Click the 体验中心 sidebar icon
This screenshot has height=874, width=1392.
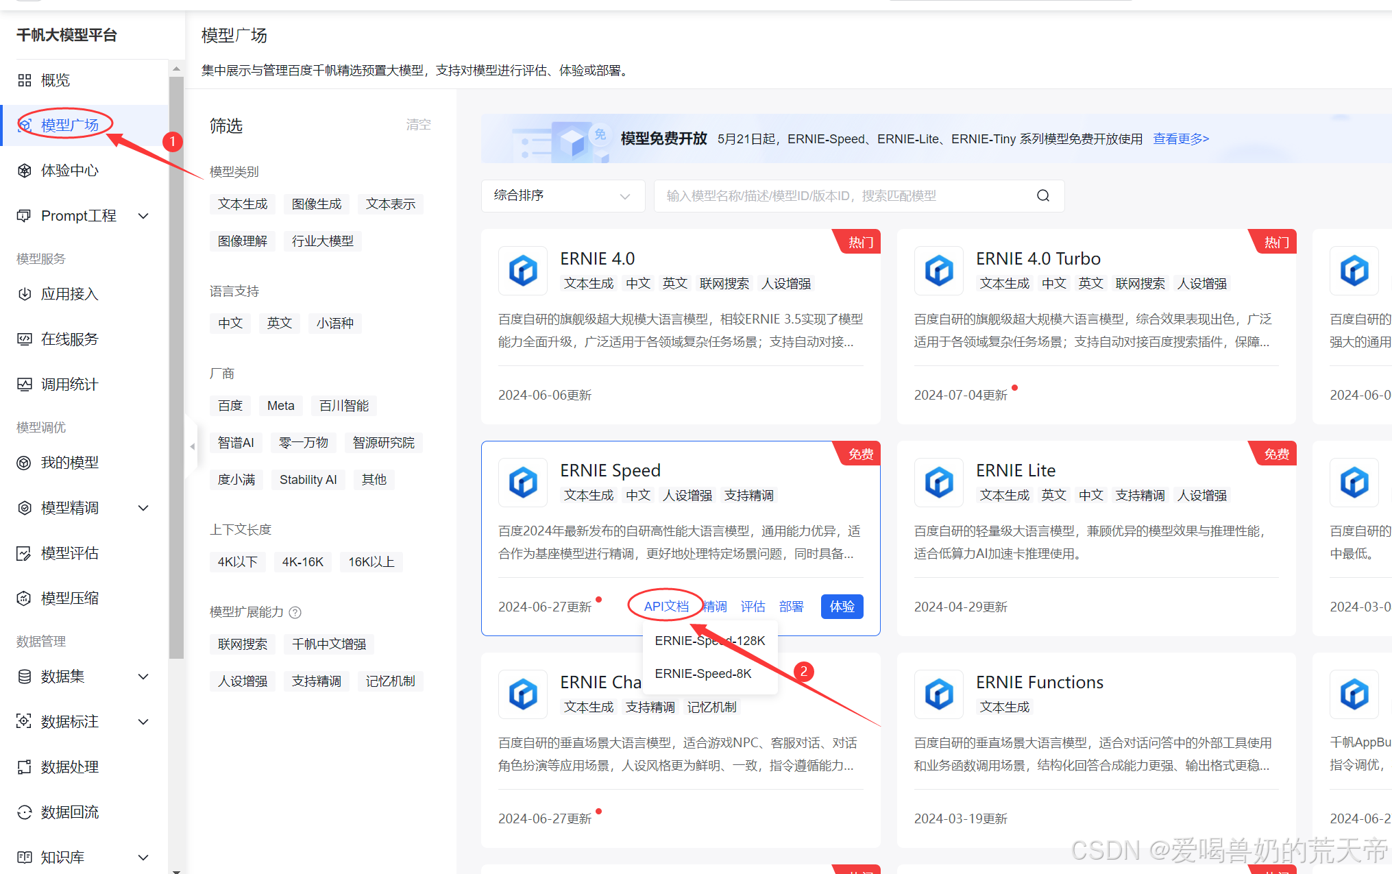pyautogui.click(x=25, y=171)
